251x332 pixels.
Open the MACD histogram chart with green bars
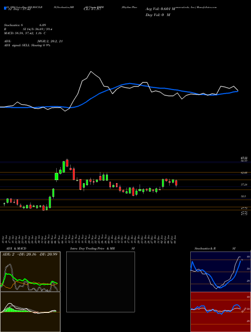tap(30, 312)
